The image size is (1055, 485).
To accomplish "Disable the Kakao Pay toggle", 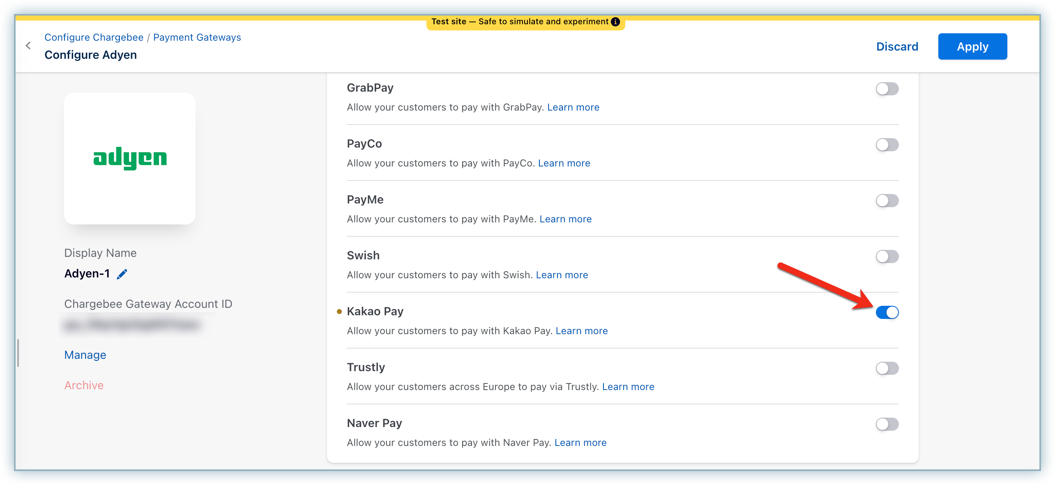I will pos(887,312).
